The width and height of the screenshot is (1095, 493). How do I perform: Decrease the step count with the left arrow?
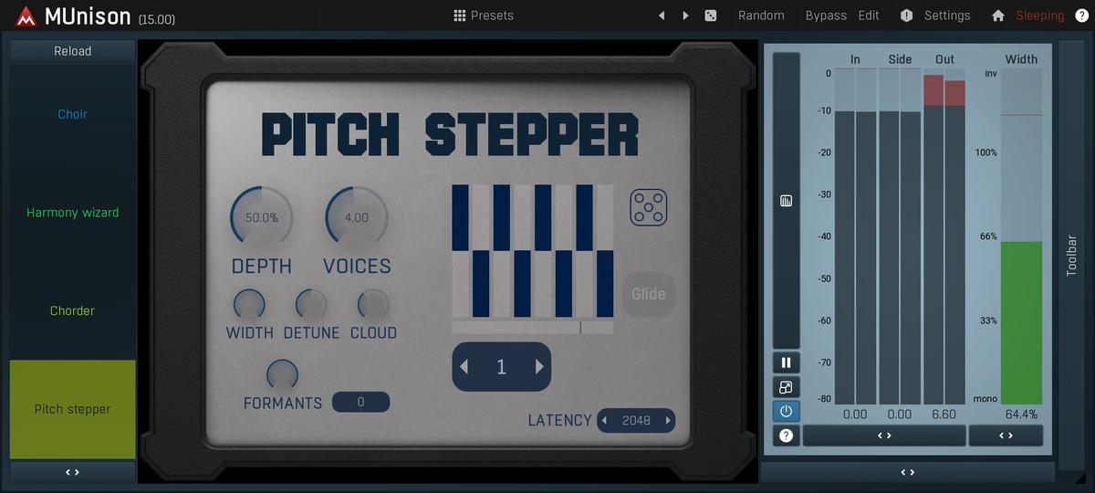464,367
